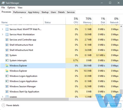Screen dimensions: 123x110
Task: Click the Service Host: WinHTTP Web Pr... gear icon
Action: click(x=7, y=29)
